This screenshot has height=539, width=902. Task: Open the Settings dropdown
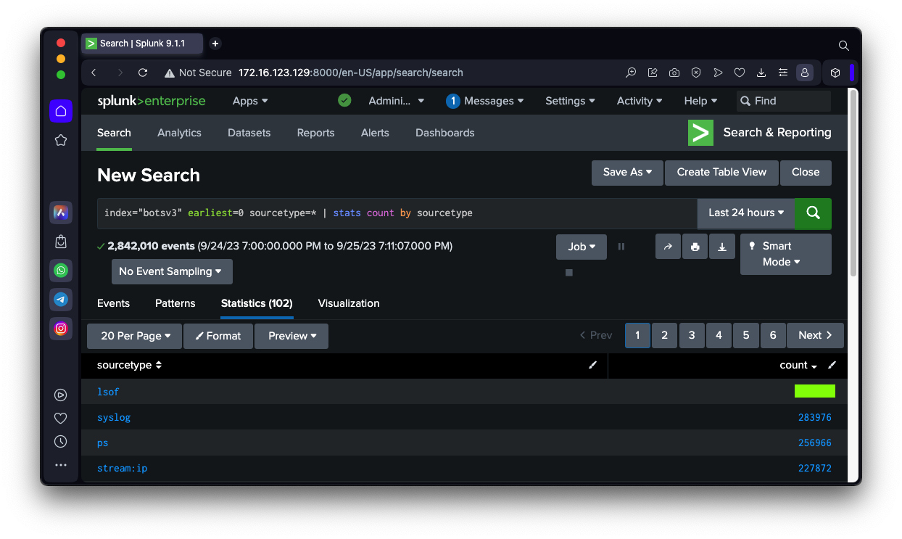[x=571, y=101]
